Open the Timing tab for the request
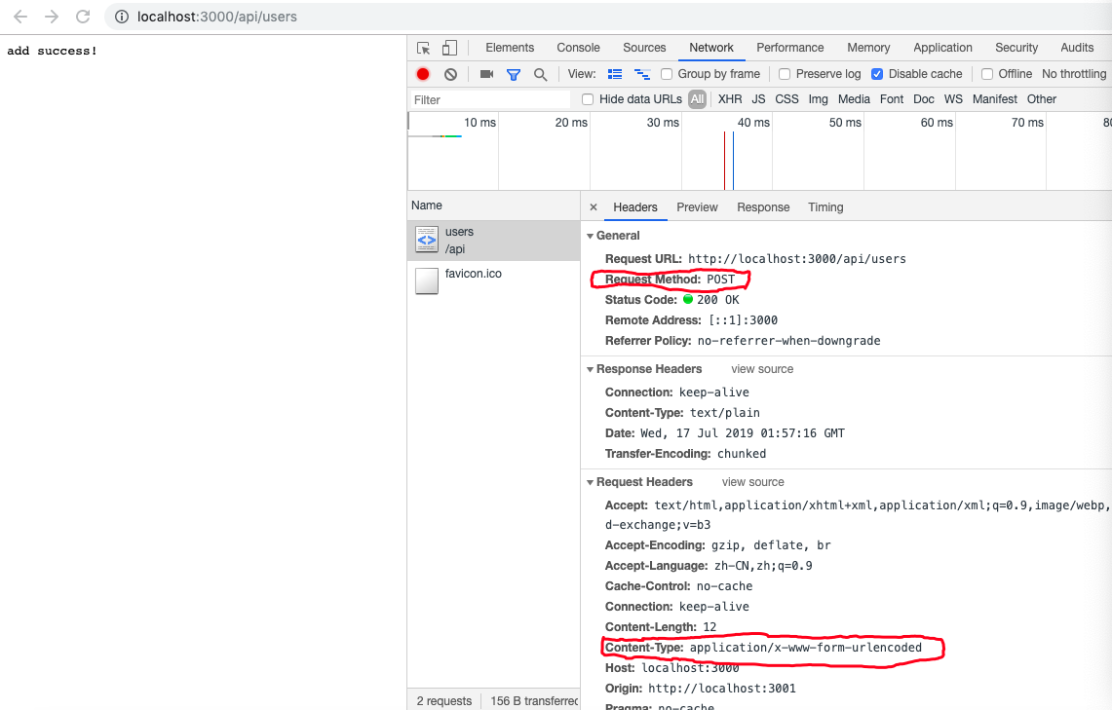Viewport: 1112px width, 710px height. [825, 206]
